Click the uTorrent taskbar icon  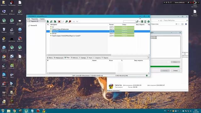pos(26,111)
